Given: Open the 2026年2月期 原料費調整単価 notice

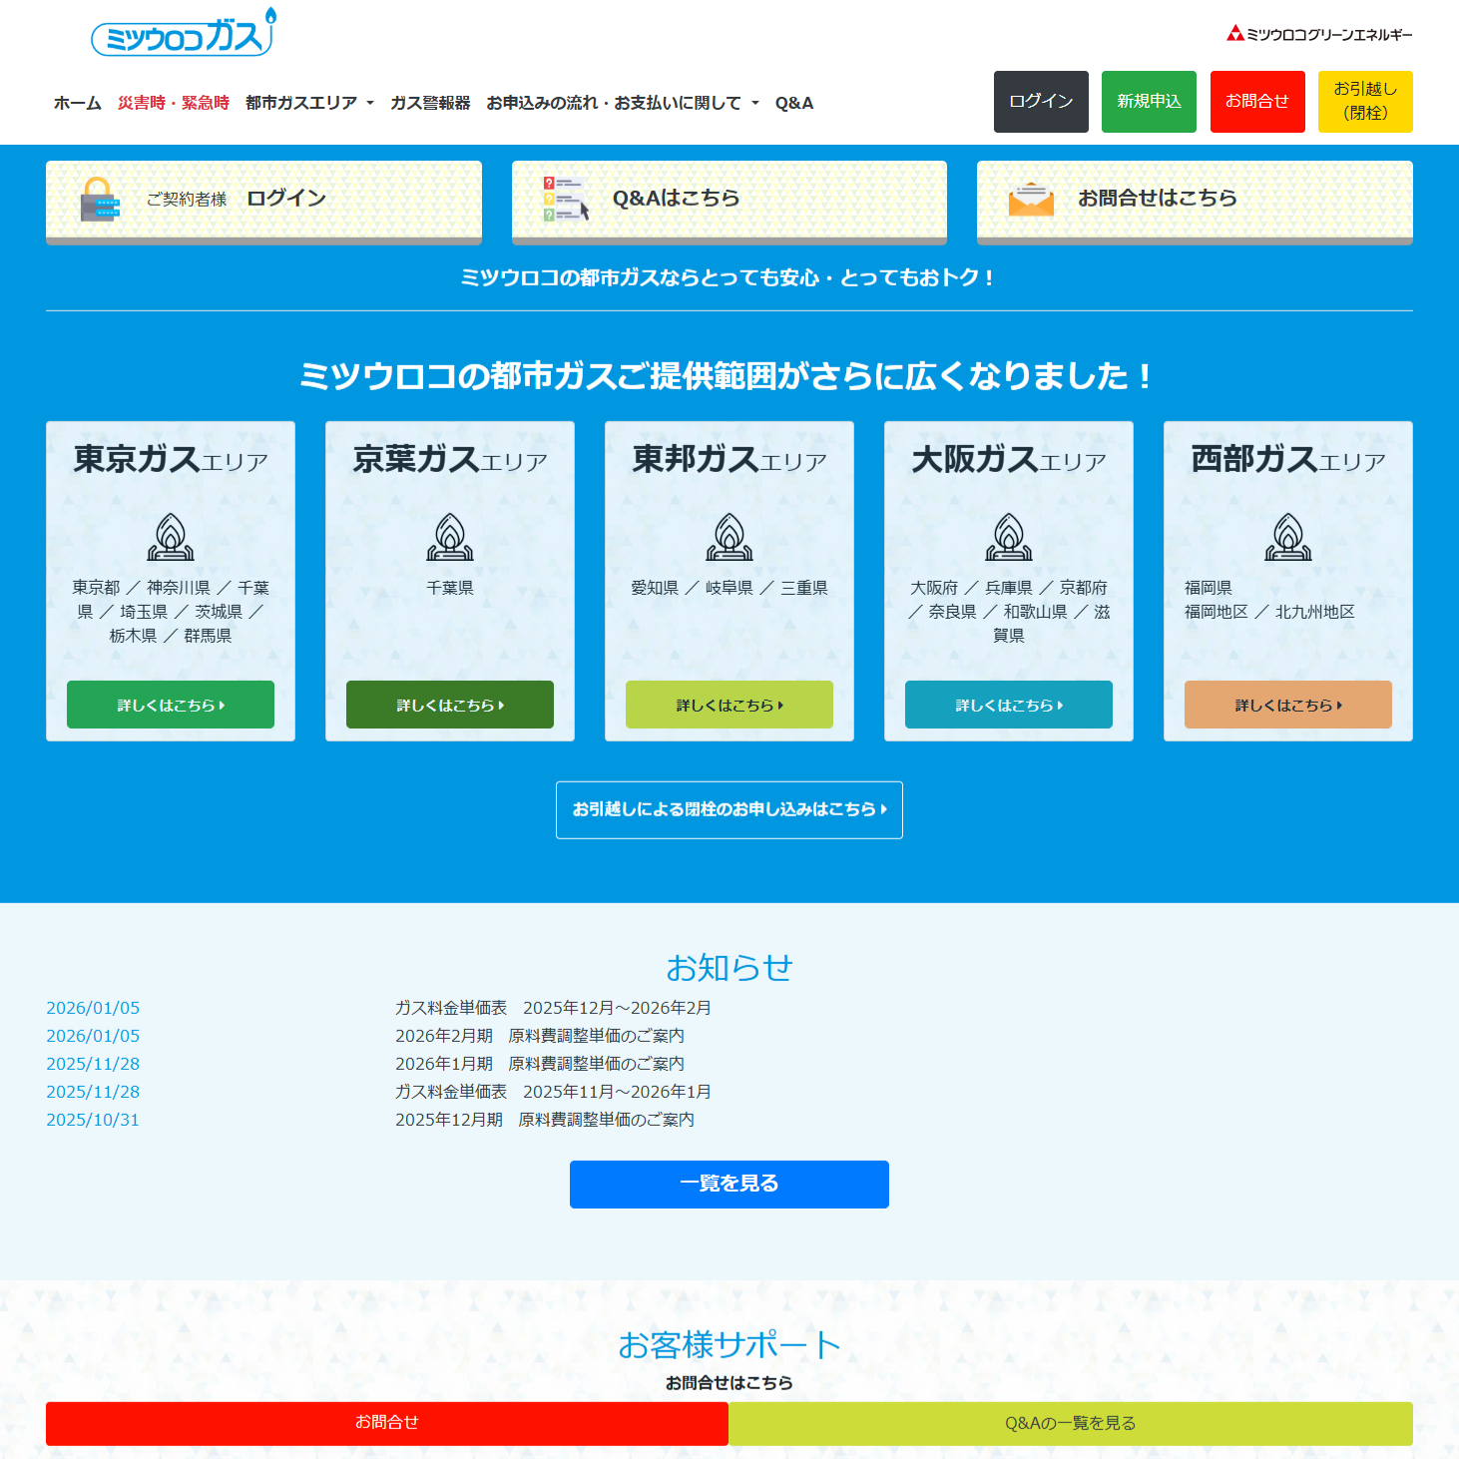Looking at the screenshot, I should [x=540, y=1036].
